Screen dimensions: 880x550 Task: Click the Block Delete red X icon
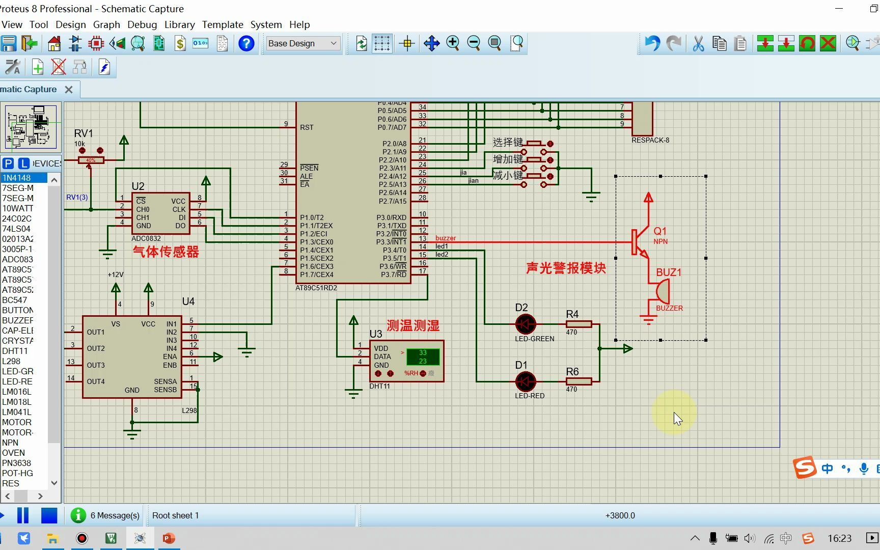tap(828, 43)
